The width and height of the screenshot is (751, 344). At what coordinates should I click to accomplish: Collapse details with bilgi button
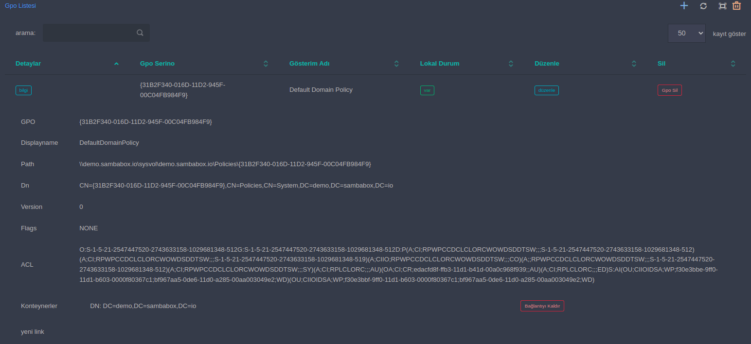coord(23,90)
